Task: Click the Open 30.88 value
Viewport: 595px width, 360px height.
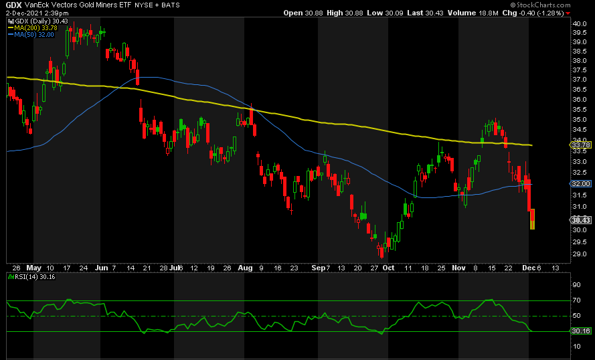Action: click(x=303, y=13)
